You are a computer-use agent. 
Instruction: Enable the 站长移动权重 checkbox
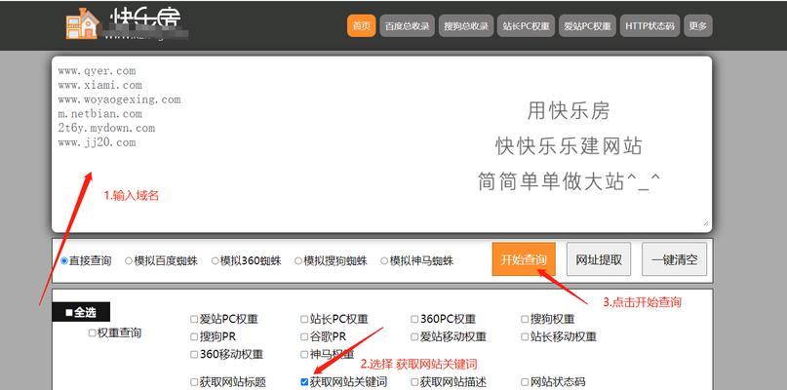(x=525, y=336)
